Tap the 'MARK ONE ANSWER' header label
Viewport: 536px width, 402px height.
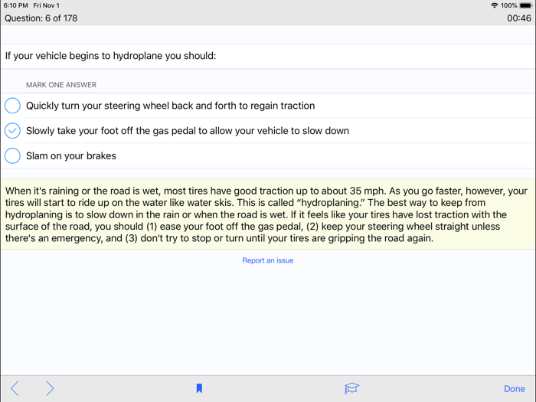(61, 85)
